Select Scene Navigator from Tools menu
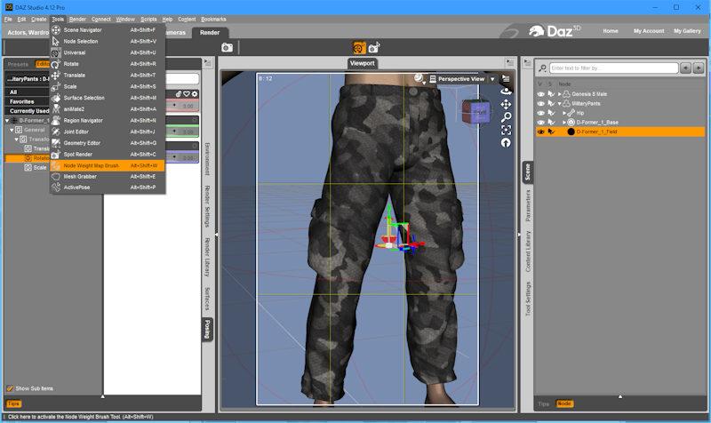 point(108,30)
